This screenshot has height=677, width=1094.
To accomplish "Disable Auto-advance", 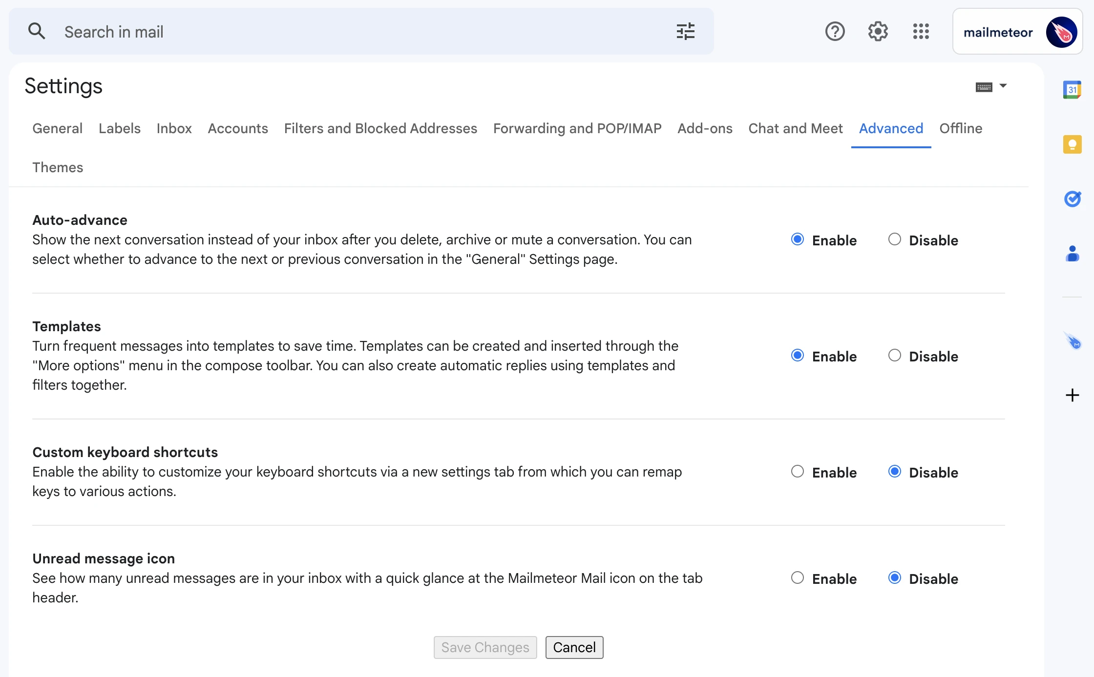I will [895, 239].
